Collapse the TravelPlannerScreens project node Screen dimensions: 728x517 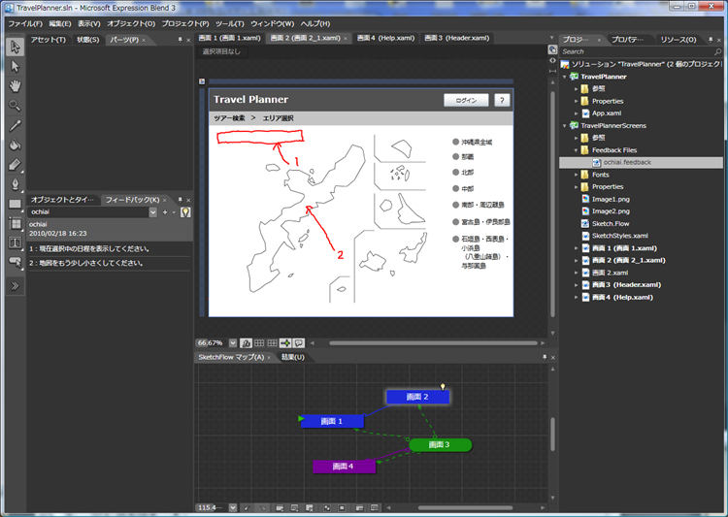565,126
